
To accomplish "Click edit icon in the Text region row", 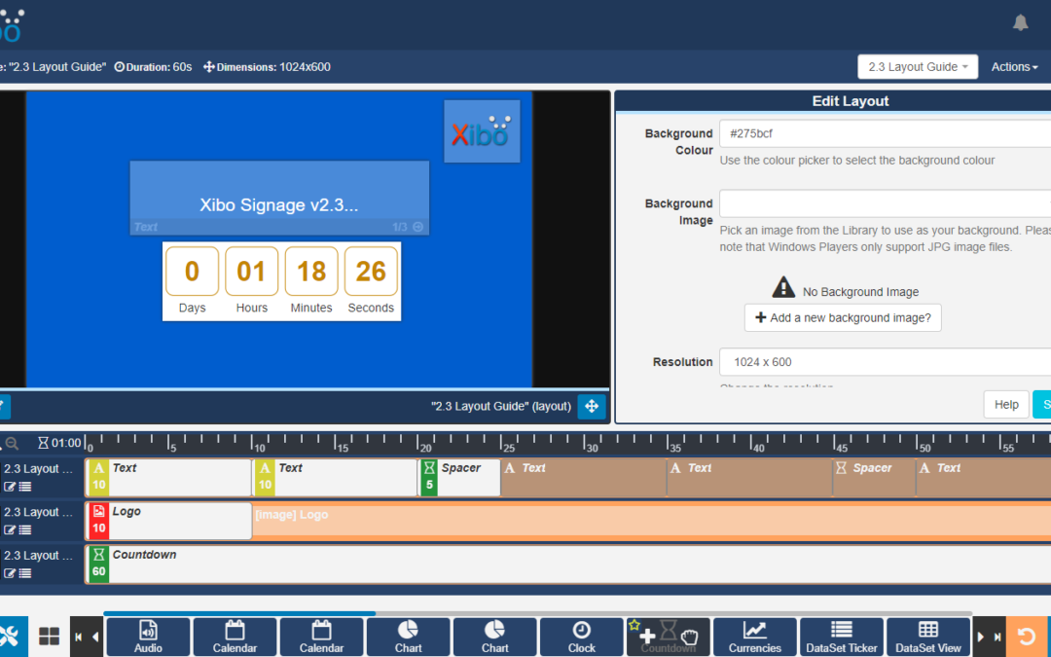I will point(10,487).
